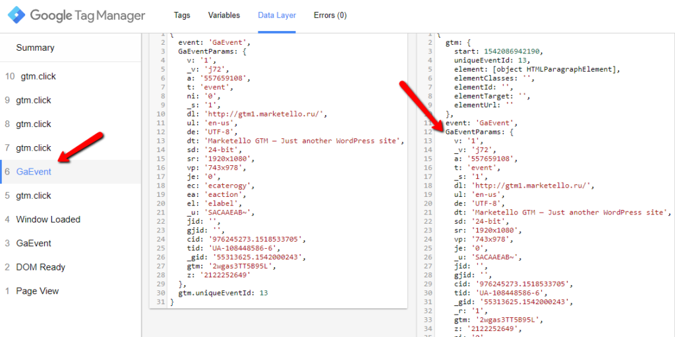This screenshot has width=675, height=337.
Task: Click the dl URL line in left code panel
Action: click(x=256, y=113)
